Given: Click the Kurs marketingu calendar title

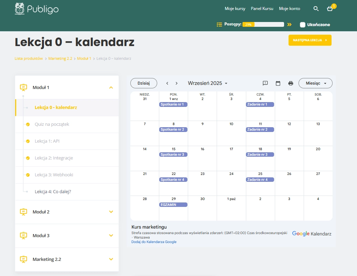Looking at the screenshot, I should (x=149, y=227).
